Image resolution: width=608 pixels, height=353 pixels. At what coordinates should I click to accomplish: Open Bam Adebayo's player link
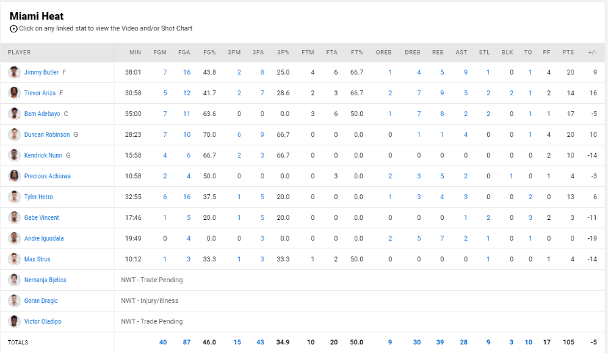coord(42,113)
